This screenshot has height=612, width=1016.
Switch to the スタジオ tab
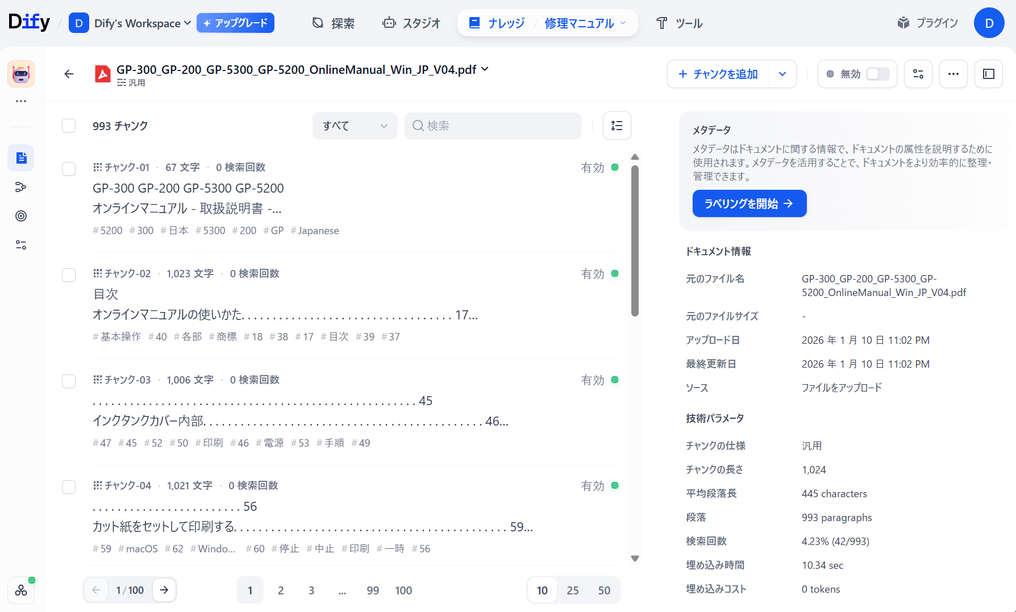pyautogui.click(x=411, y=23)
